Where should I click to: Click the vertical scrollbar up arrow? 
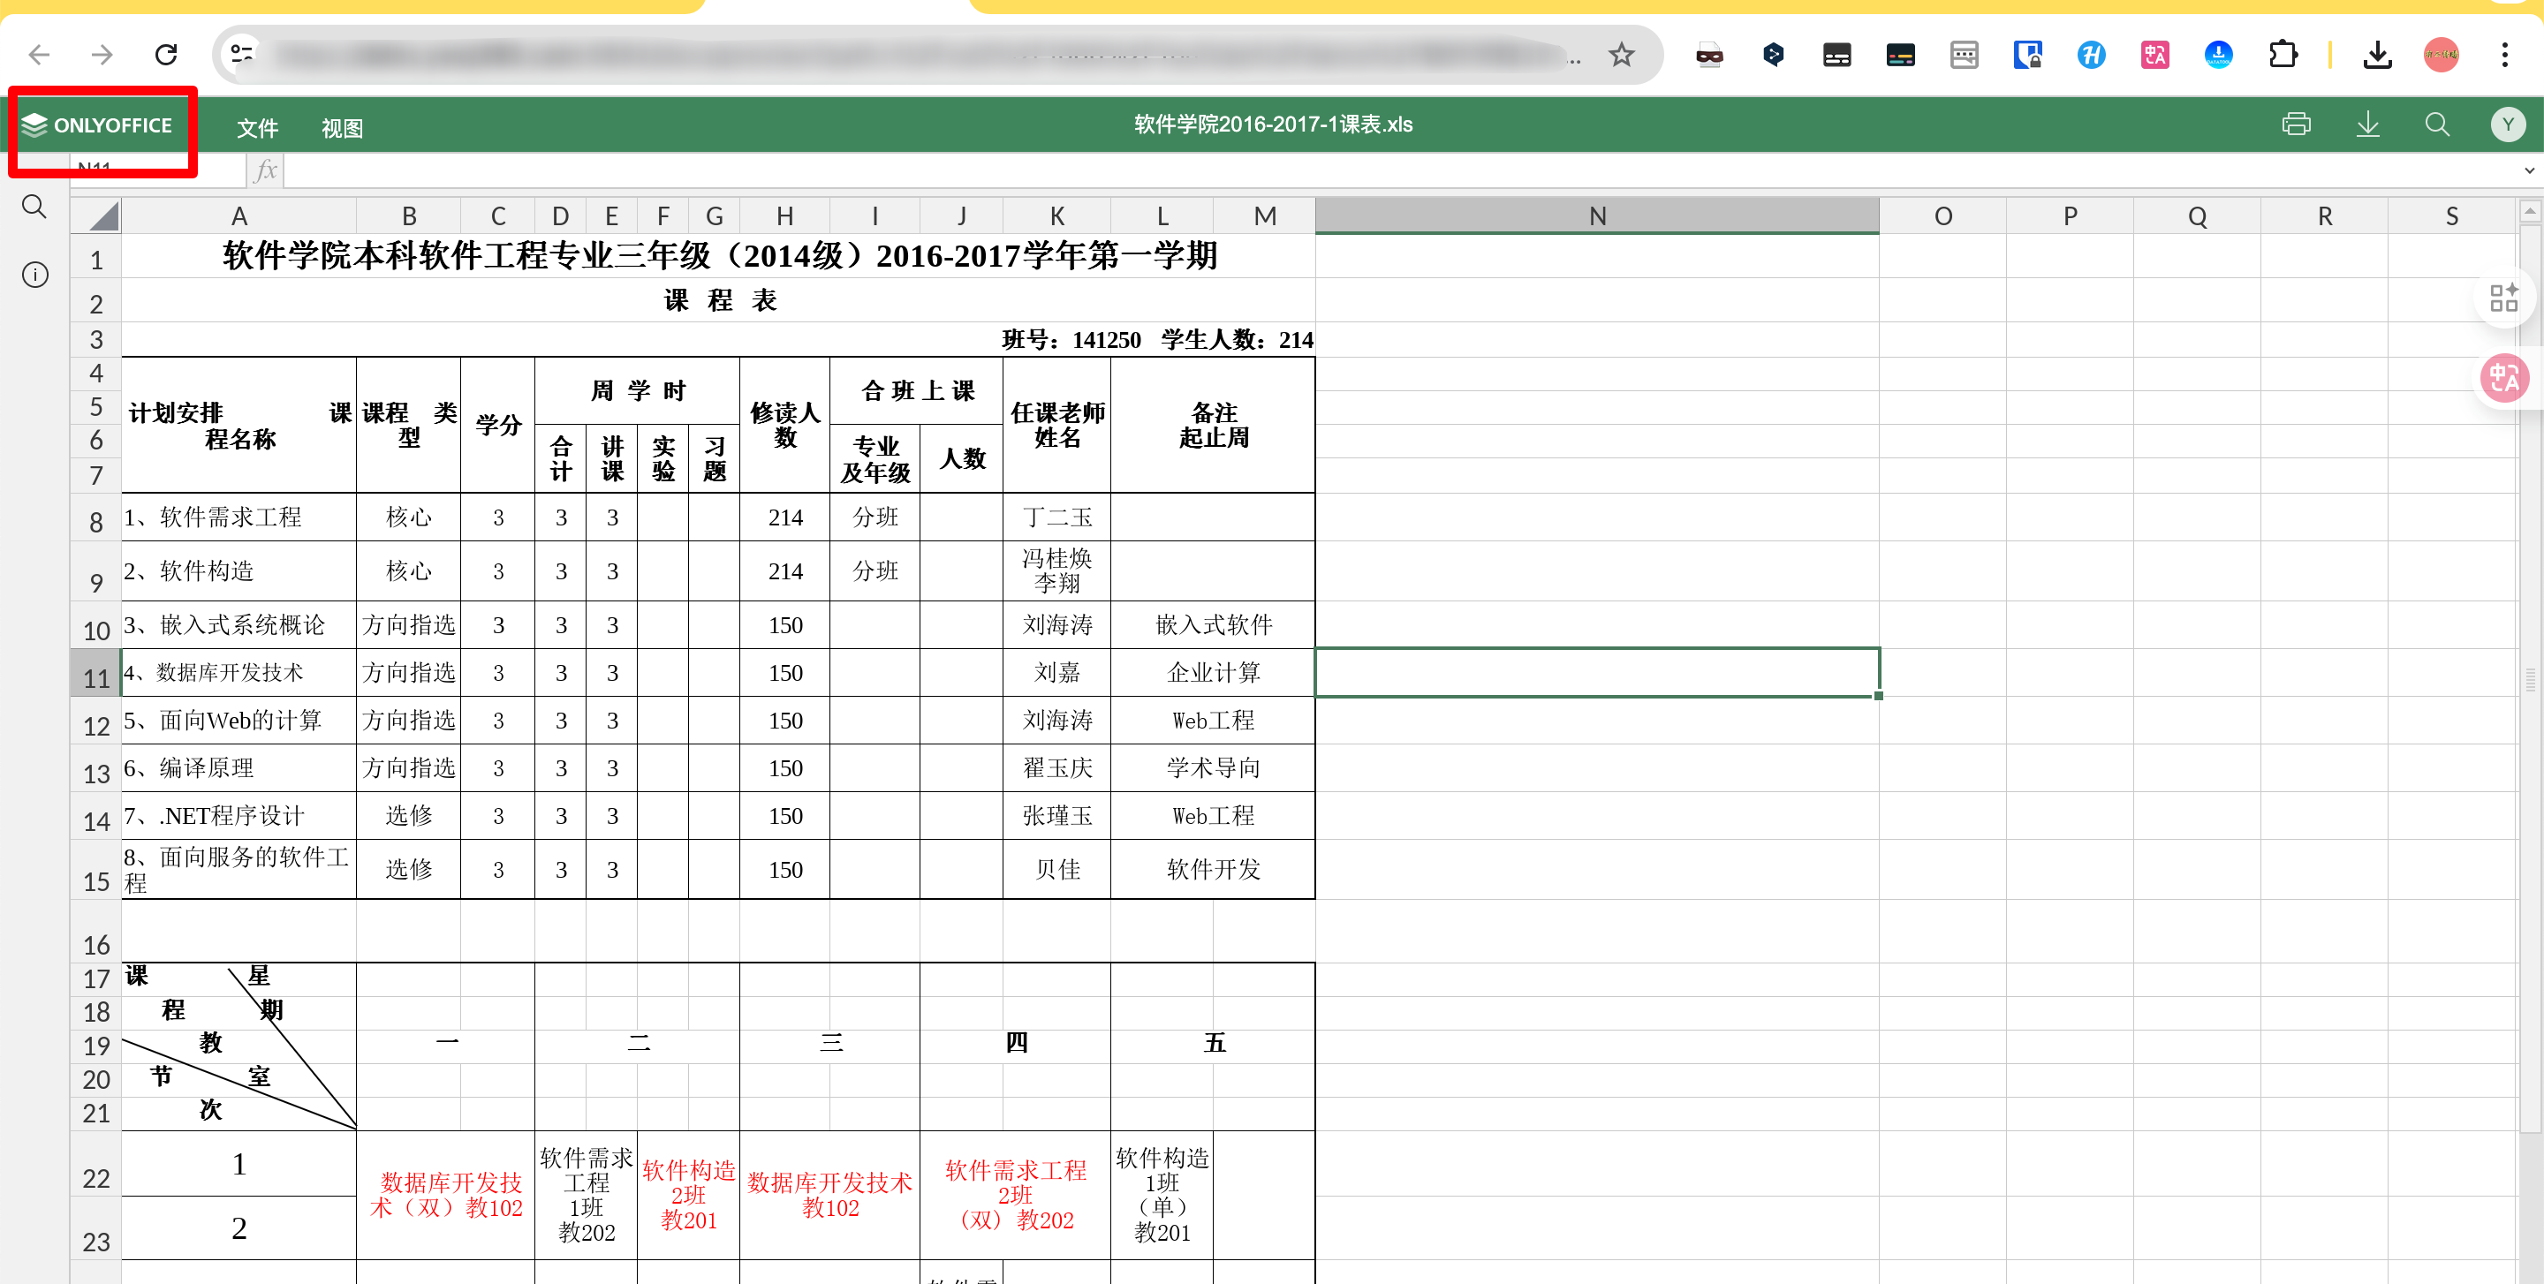coord(2529,211)
